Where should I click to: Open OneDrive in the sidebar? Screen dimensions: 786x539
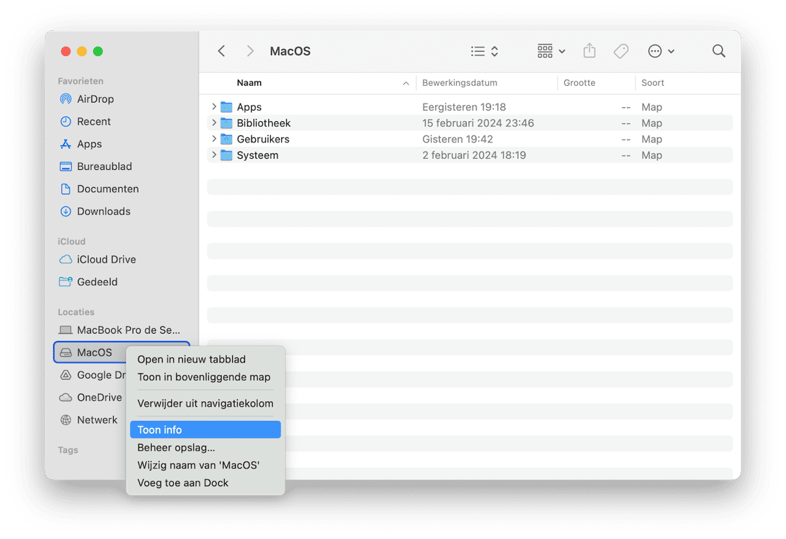pos(92,398)
